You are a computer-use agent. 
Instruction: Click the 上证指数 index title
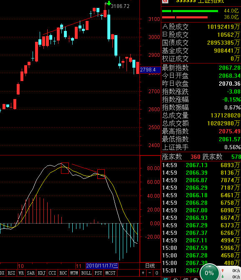click(x=211, y=1)
